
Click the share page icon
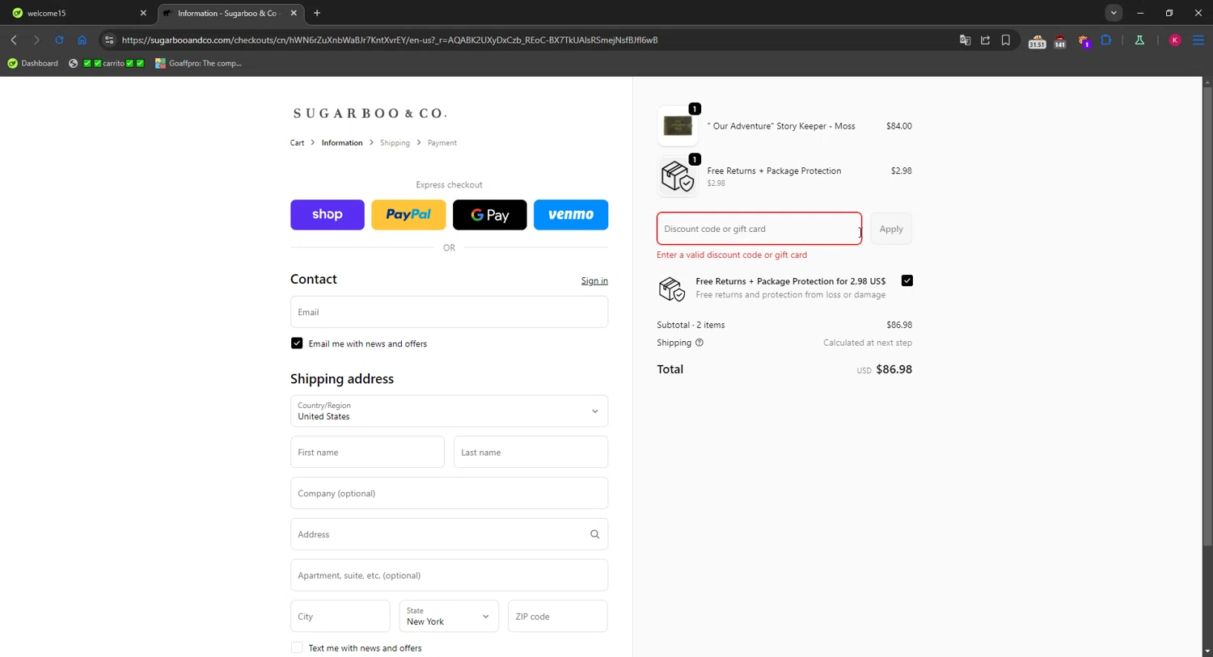click(x=985, y=40)
